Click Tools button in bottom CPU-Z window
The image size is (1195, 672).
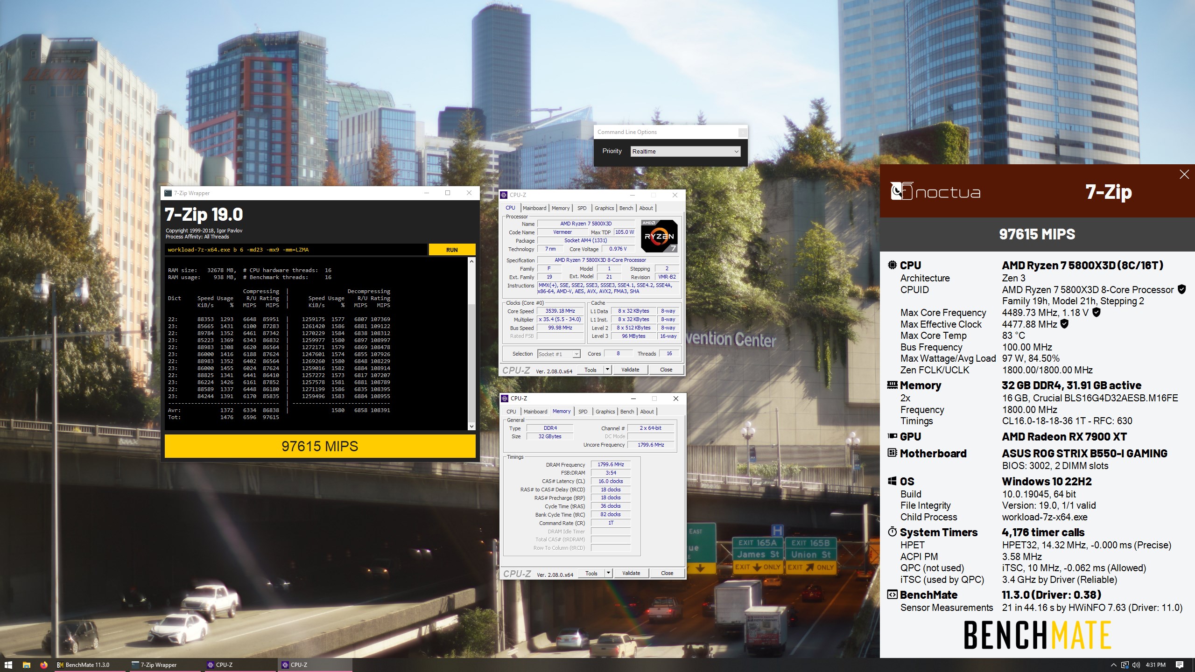click(x=591, y=573)
